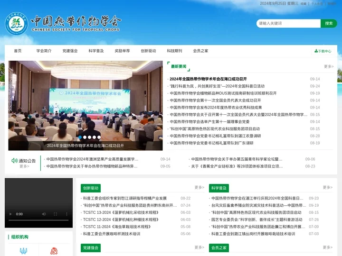Screen dimensions: 342x256
Task: Open the 科学普及 navigation item
Action: coord(96,51)
